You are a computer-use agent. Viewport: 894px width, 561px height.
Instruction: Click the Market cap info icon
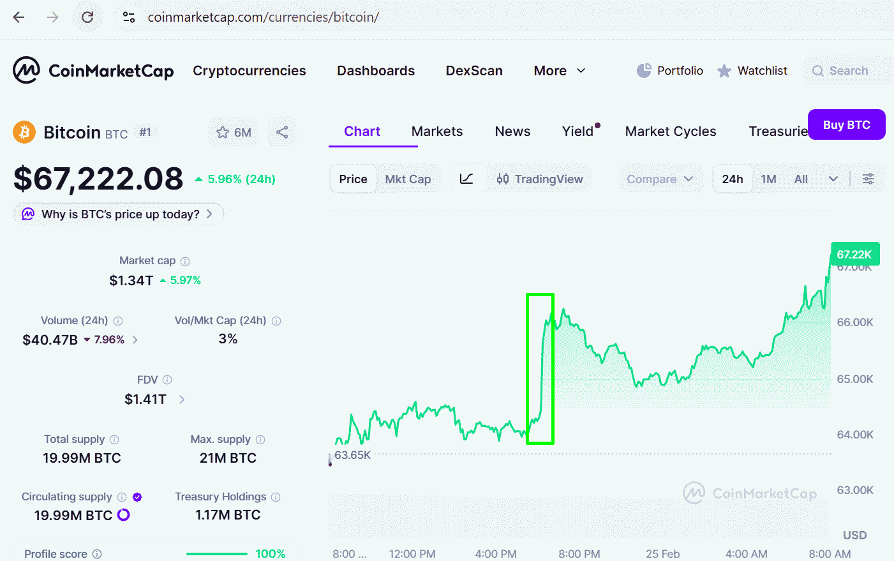point(185,261)
